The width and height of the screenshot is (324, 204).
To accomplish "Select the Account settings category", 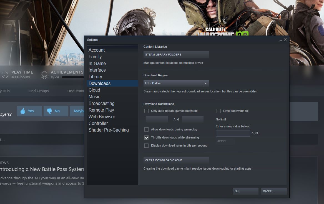I will click(x=112, y=50).
